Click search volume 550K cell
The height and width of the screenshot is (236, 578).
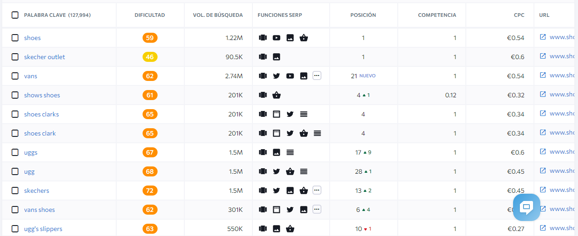click(x=235, y=229)
